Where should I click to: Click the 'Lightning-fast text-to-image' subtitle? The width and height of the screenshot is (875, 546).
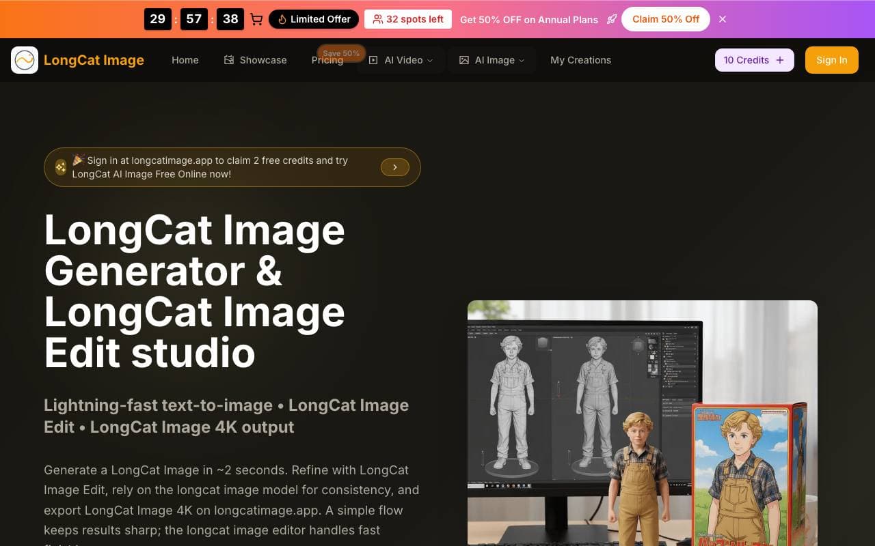[x=226, y=416]
